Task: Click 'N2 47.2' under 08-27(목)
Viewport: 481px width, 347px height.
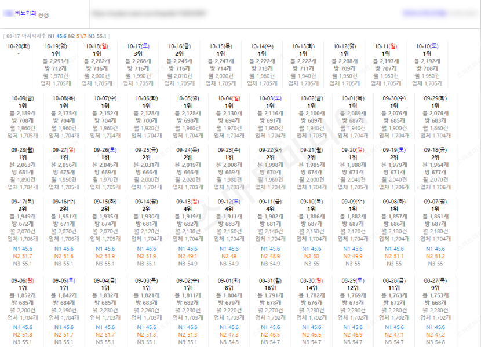Action: tap(435, 334)
